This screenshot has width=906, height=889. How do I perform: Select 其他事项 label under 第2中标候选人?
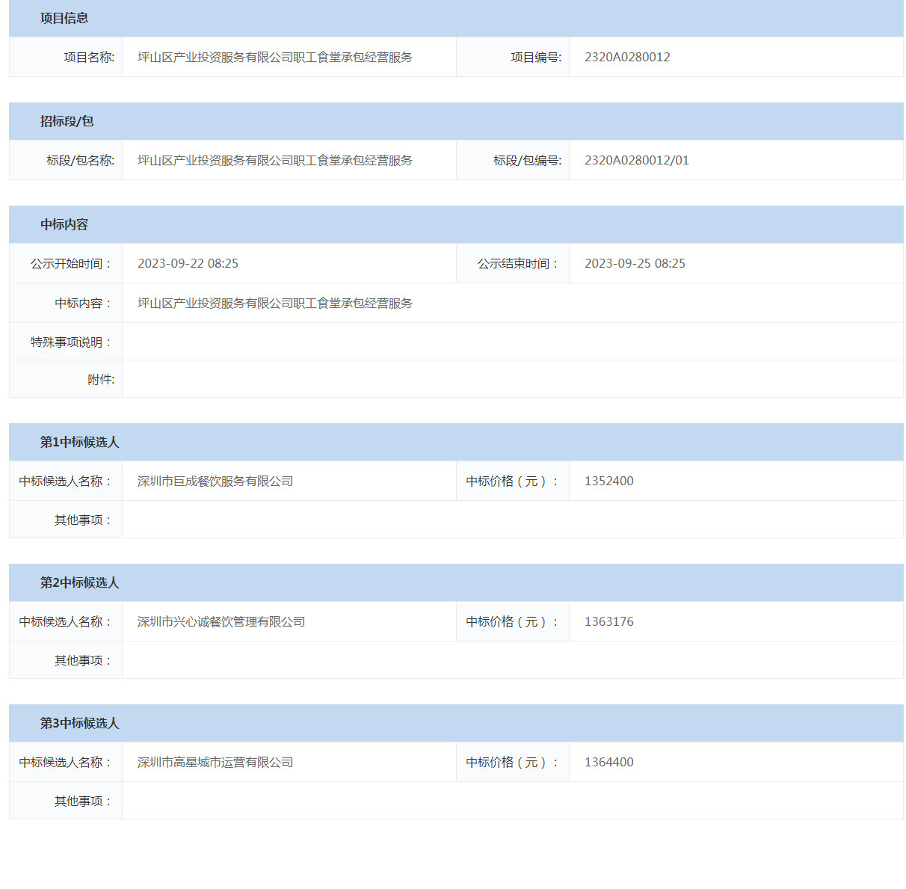tap(83, 660)
